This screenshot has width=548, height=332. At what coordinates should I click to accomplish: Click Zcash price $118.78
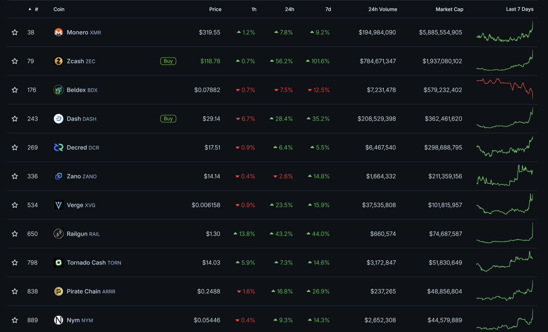(x=210, y=61)
